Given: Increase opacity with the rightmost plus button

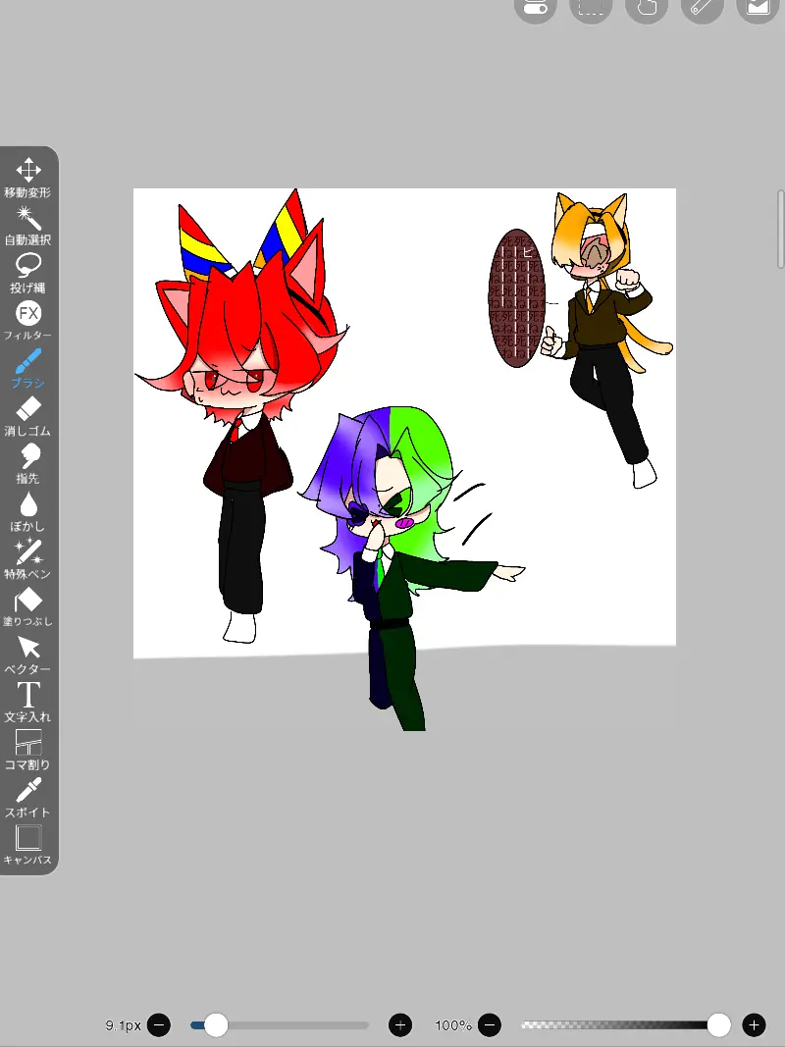Looking at the screenshot, I should coord(754,1025).
